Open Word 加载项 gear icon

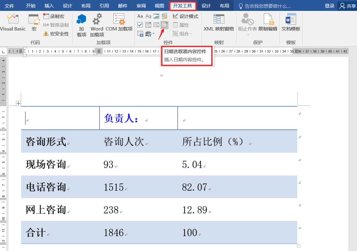tap(97, 25)
